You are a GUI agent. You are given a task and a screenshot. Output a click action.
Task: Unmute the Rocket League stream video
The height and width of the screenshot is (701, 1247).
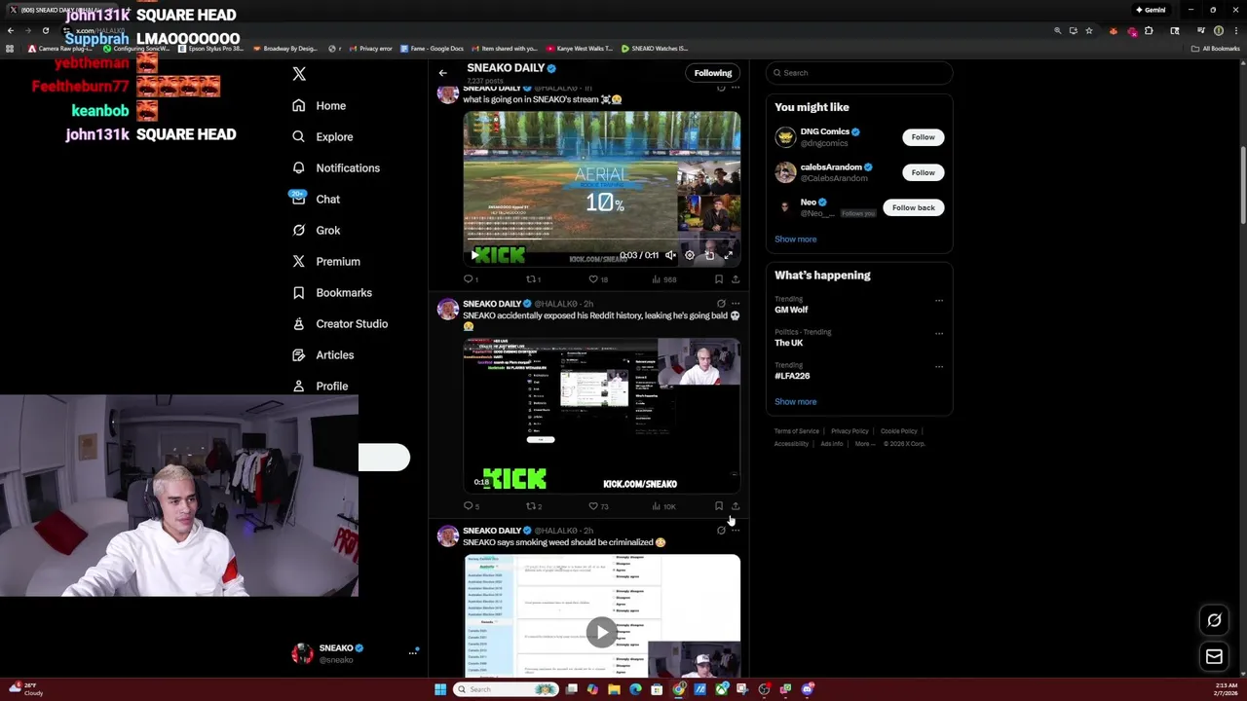(x=670, y=255)
